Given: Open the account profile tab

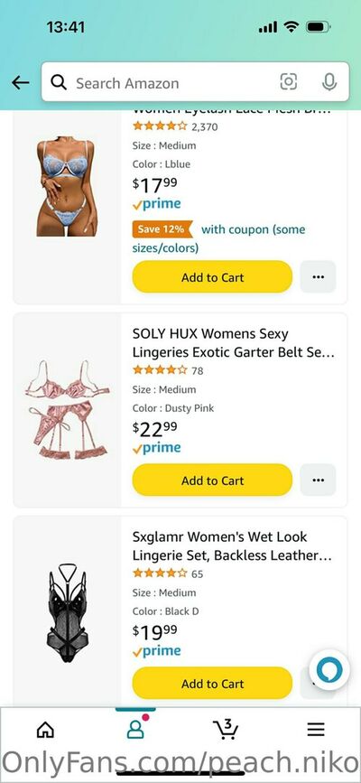Looking at the screenshot, I should click(x=134, y=729).
